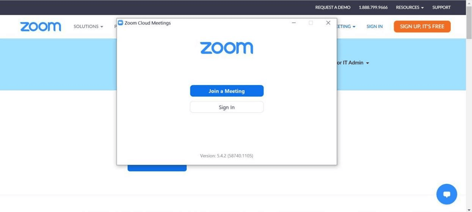The image size is (472, 212).
Task: Click the 1.888.799.9666 phone number
Action: click(x=373, y=8)
